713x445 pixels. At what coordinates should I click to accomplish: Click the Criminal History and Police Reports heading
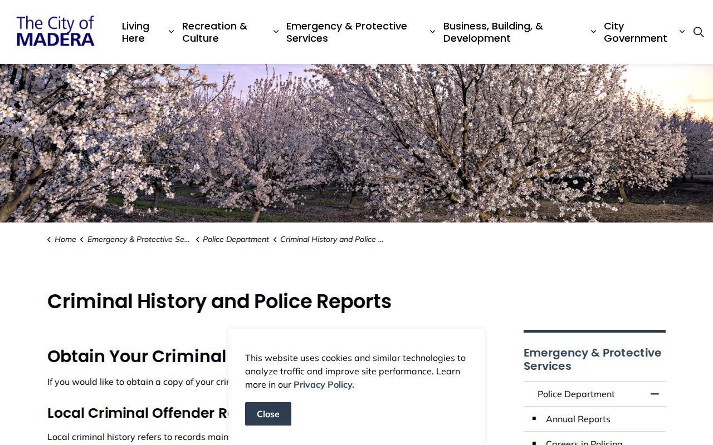[219, 301]
